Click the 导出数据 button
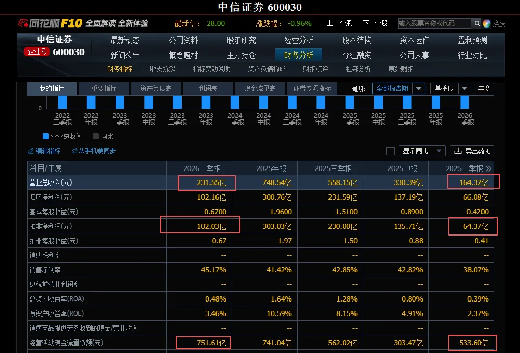This screenshot has height=353, width=520. pos(472,151)
